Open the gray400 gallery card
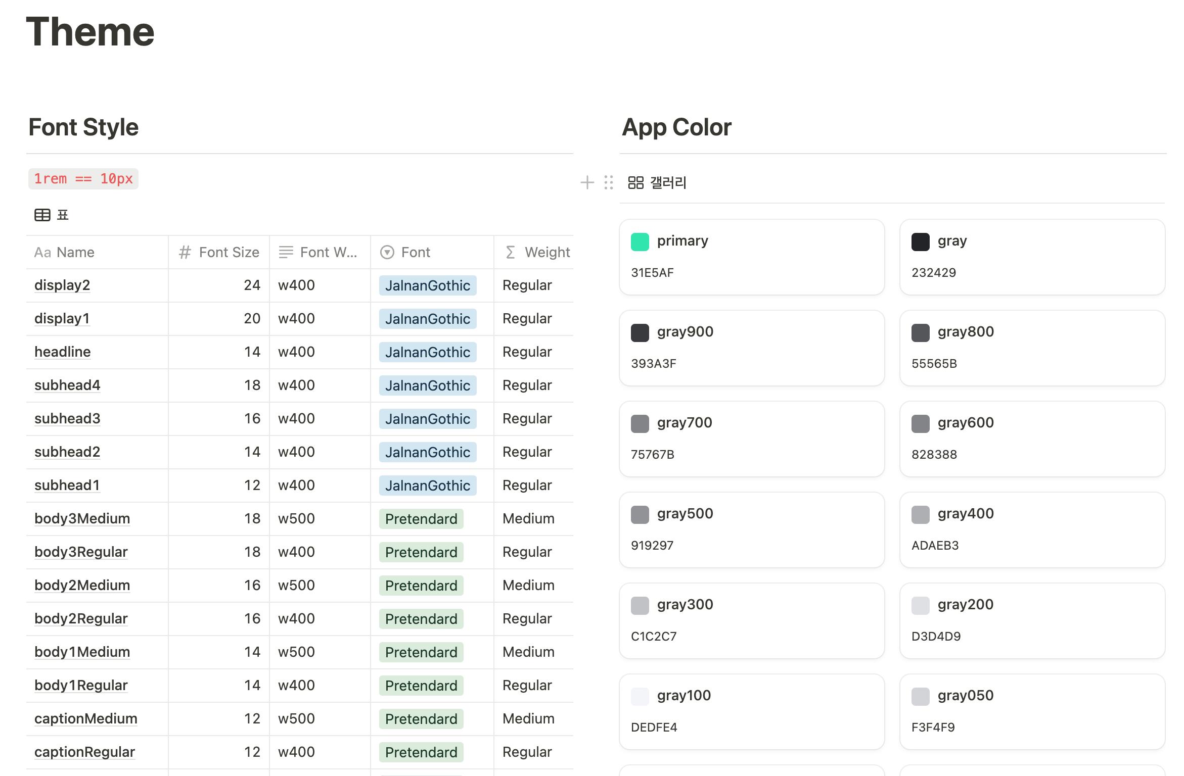1184x776 pixels. (x=1032, y=529)
